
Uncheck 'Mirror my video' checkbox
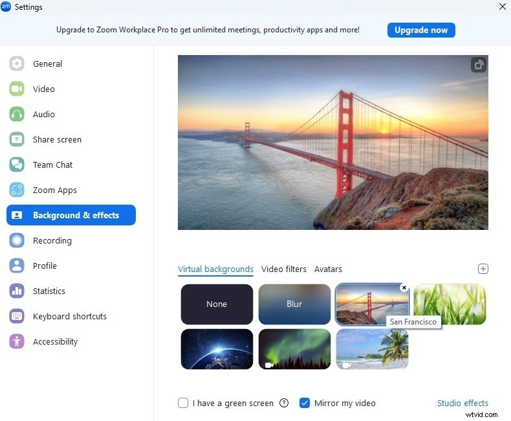(305, 403)
